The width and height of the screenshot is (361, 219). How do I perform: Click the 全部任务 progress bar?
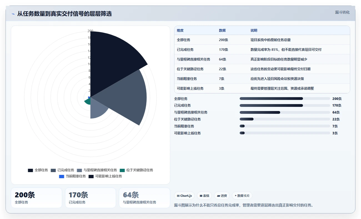tap(285, 99)
